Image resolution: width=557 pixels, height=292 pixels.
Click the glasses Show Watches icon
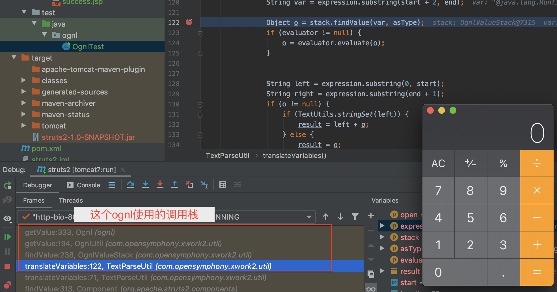(x=371, y=289)
